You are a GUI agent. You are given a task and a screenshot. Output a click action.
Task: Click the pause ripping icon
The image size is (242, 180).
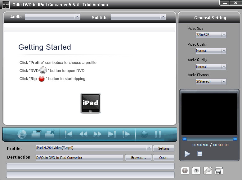(158, 134)
